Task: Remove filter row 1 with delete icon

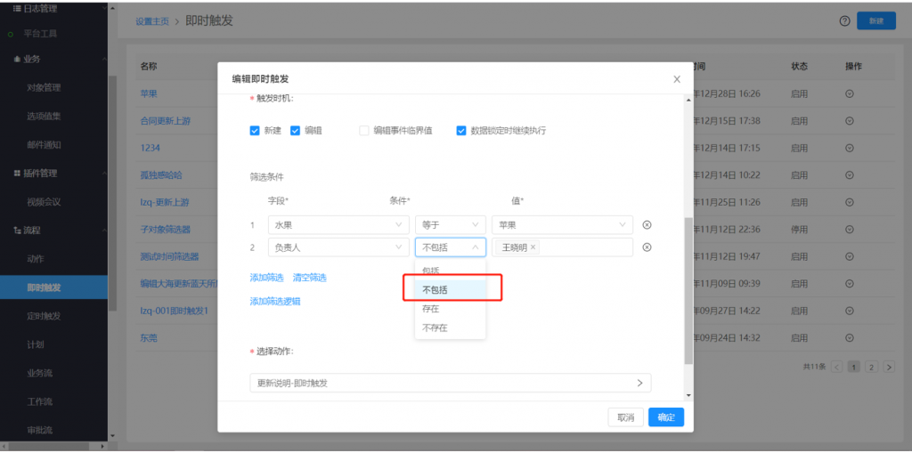Action: click(647, 225)
